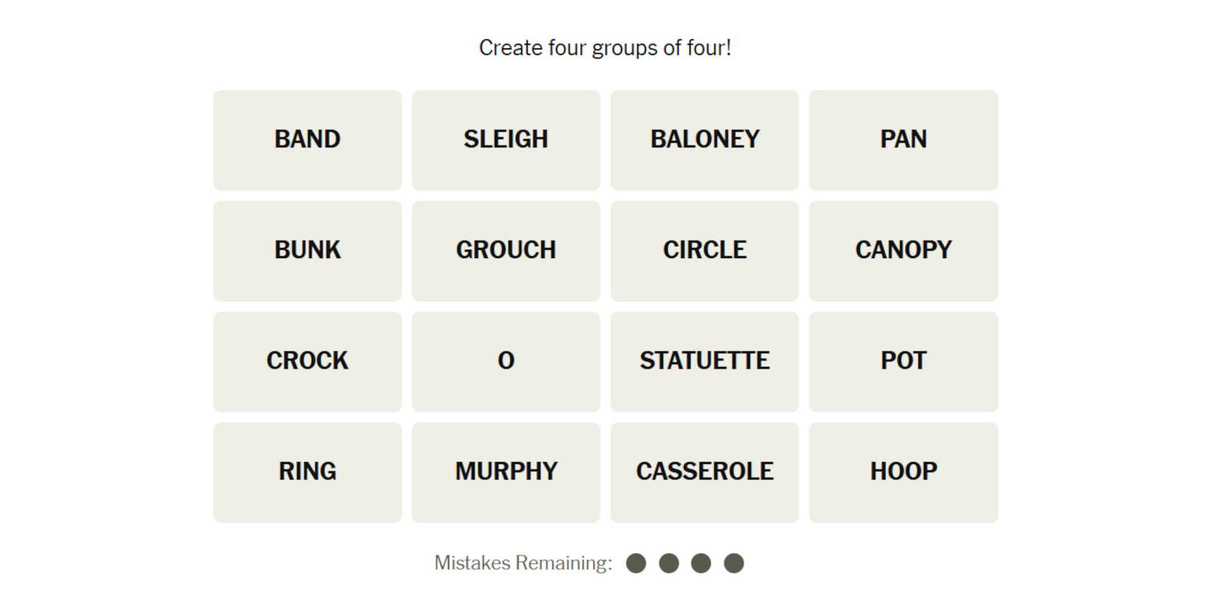Click the "Create four groups of four!" heading
This screenshot has height=605, width=1210.
point(605,48)
